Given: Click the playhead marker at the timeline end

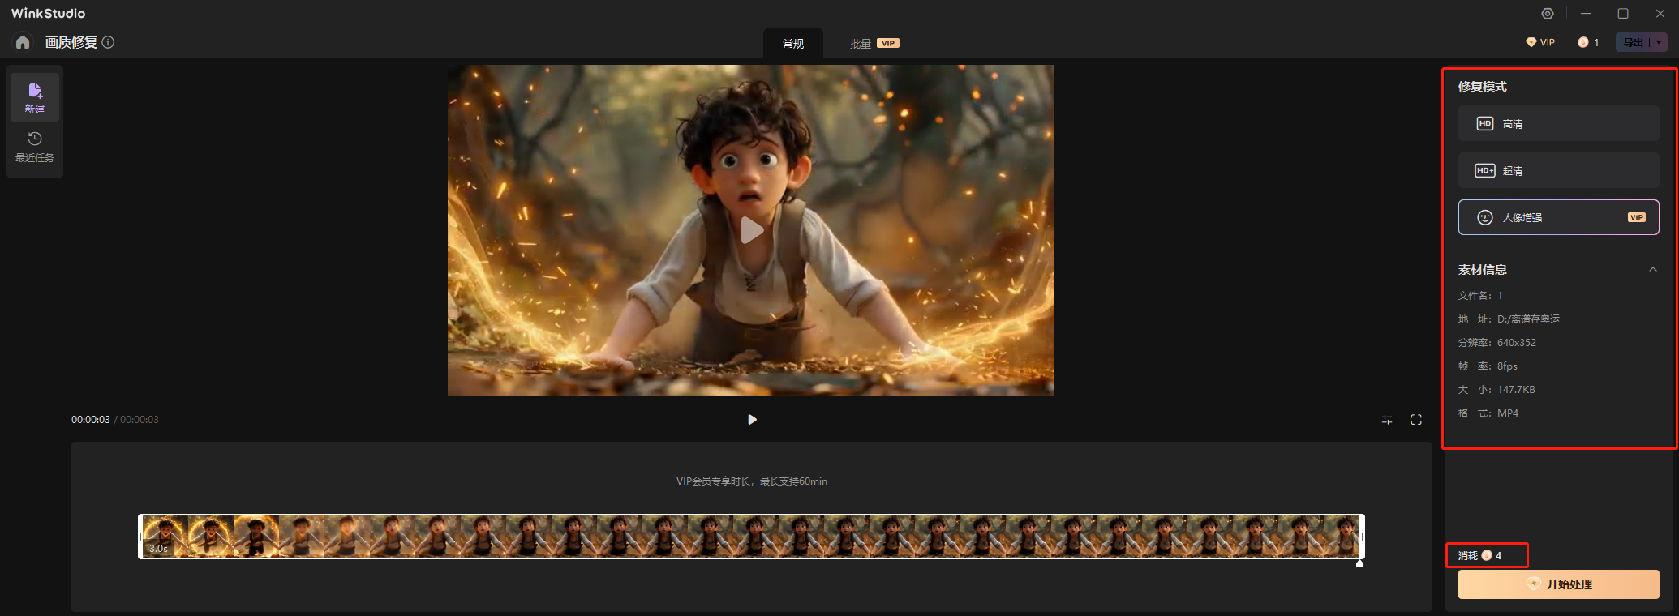Looking at the screenshot, I should [1359, 563].
